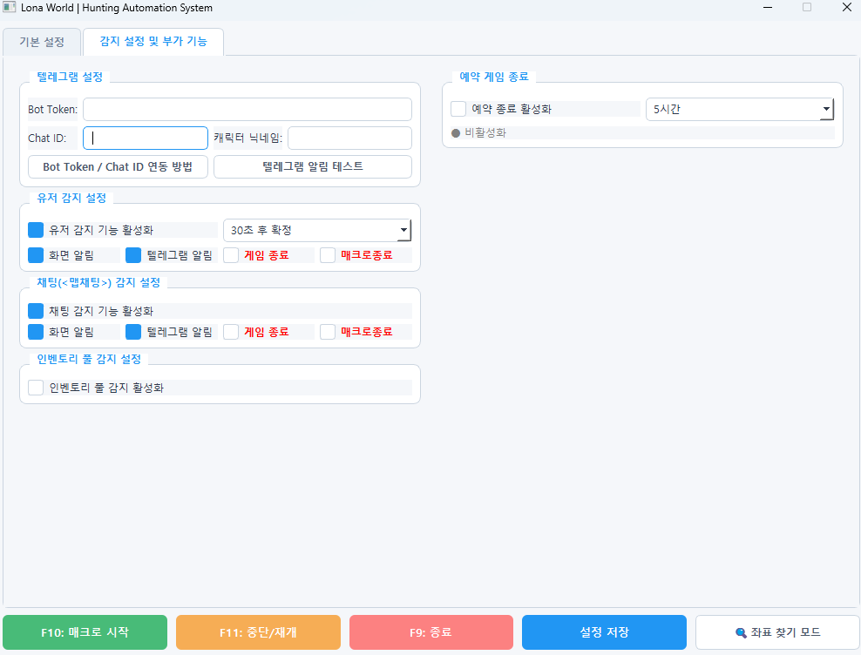
Task: Switch to the 기본 설정 tab
Action: (42, 42)
